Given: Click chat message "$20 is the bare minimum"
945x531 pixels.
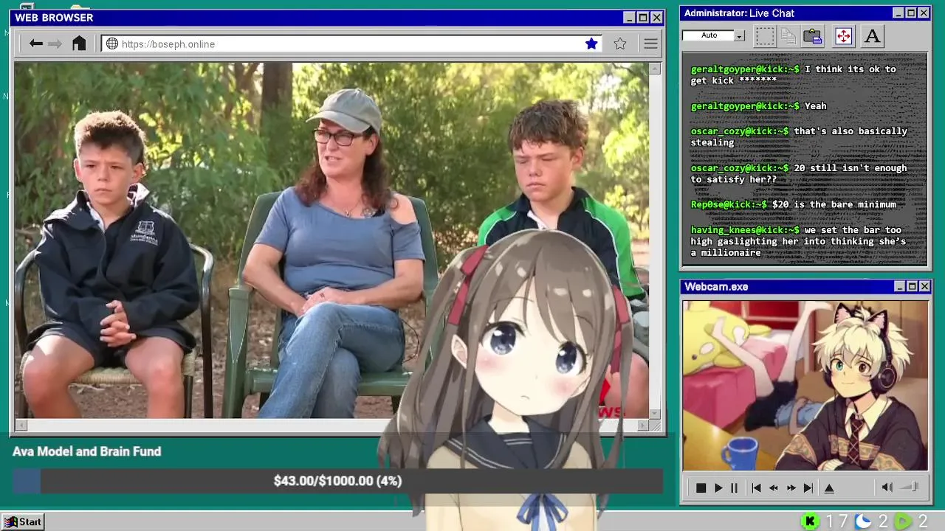Looking at the screenshot, I should click(x=834, y=204).
